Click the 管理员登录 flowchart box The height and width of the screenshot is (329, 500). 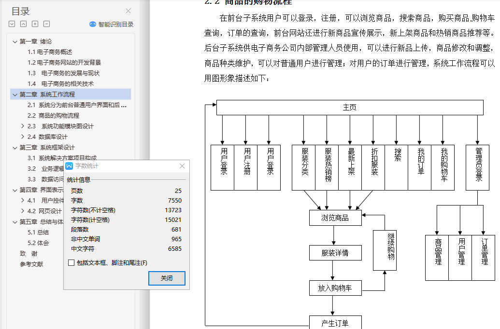pos(477,167)
